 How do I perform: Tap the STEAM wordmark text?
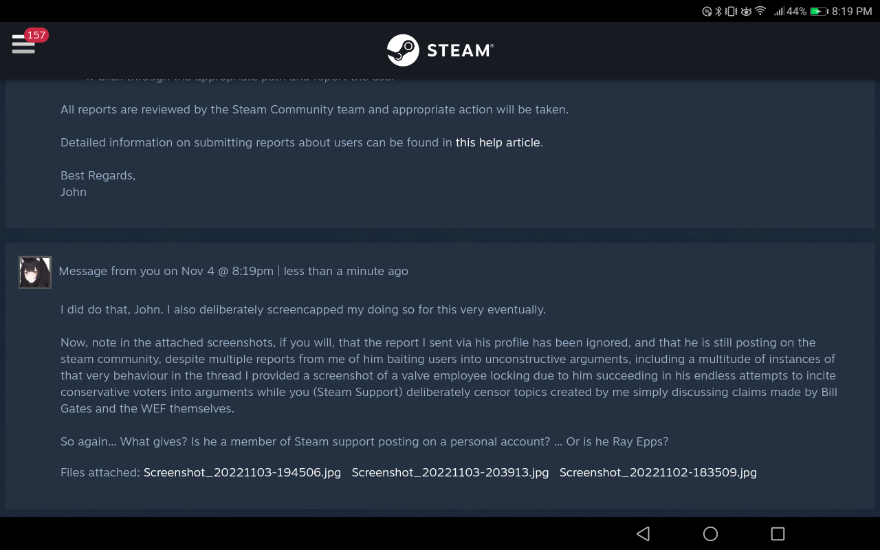(x=459, y=50)
